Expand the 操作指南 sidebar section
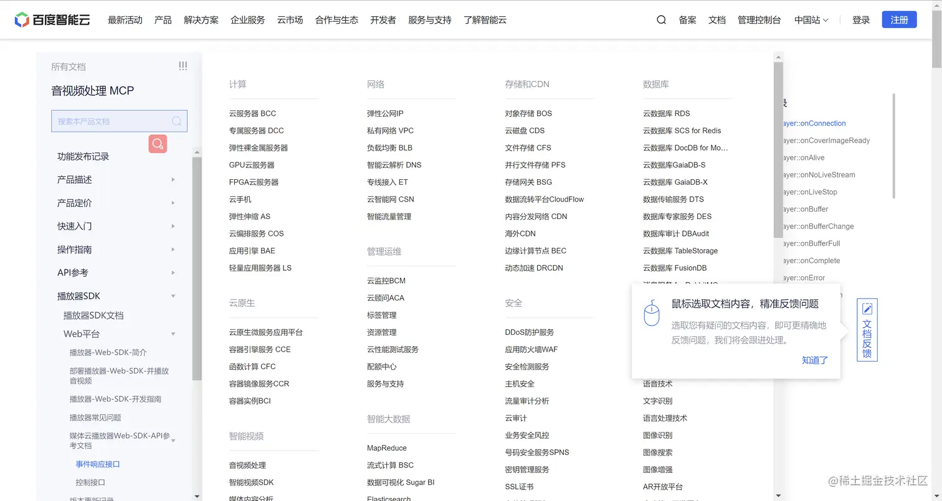 173,250
